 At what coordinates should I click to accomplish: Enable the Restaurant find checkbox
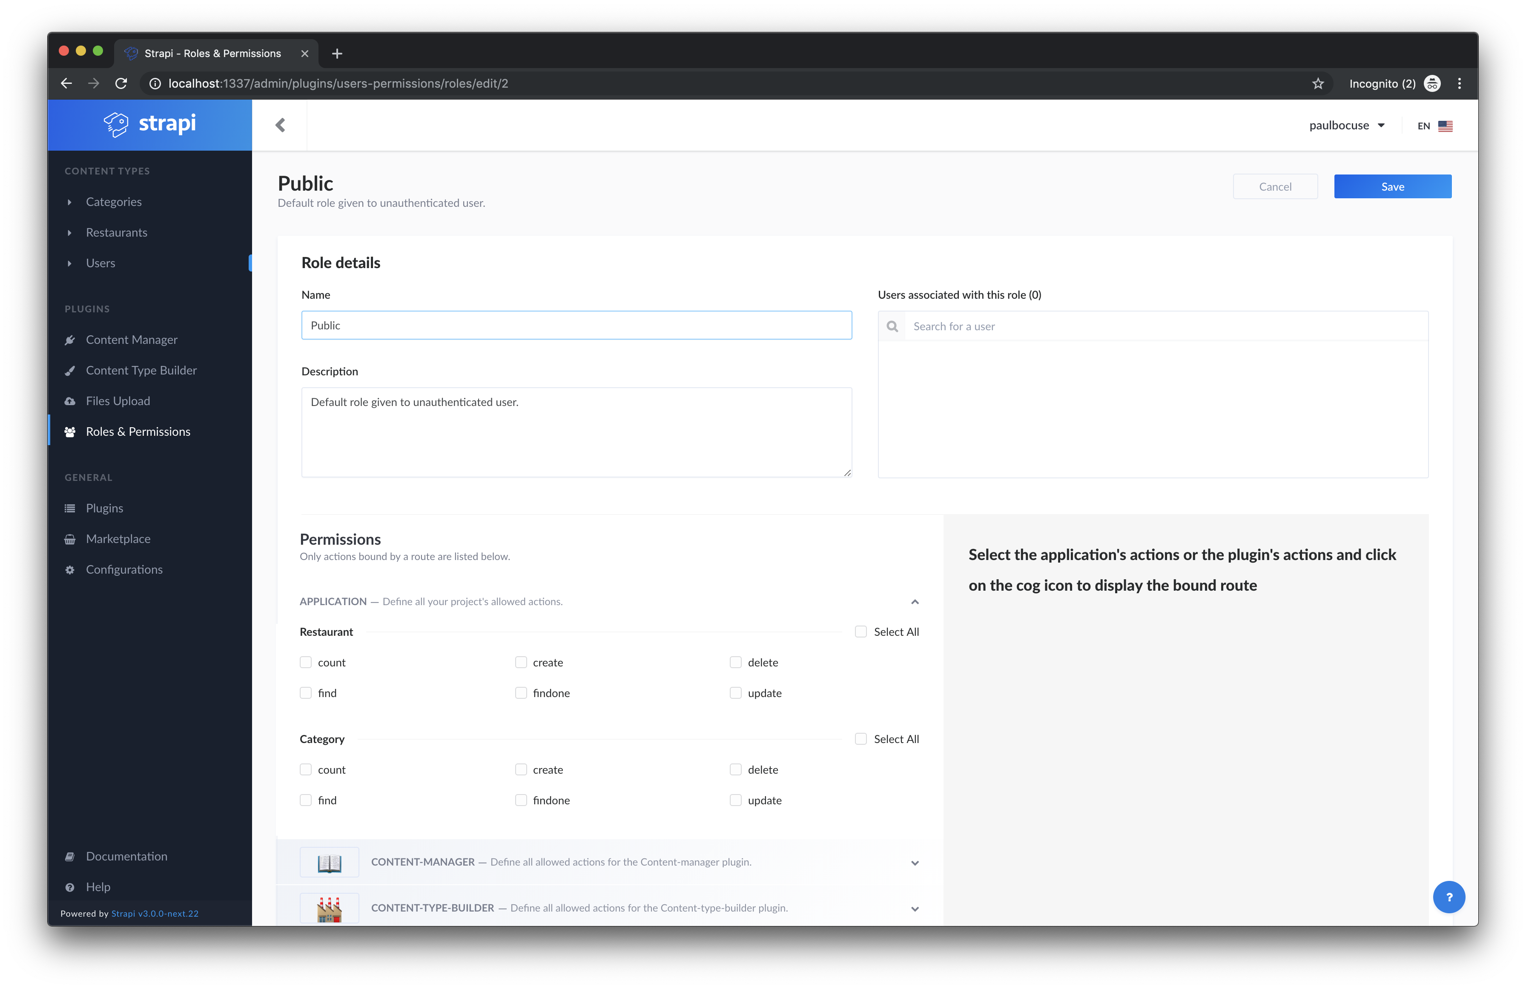tap(306, 693)
